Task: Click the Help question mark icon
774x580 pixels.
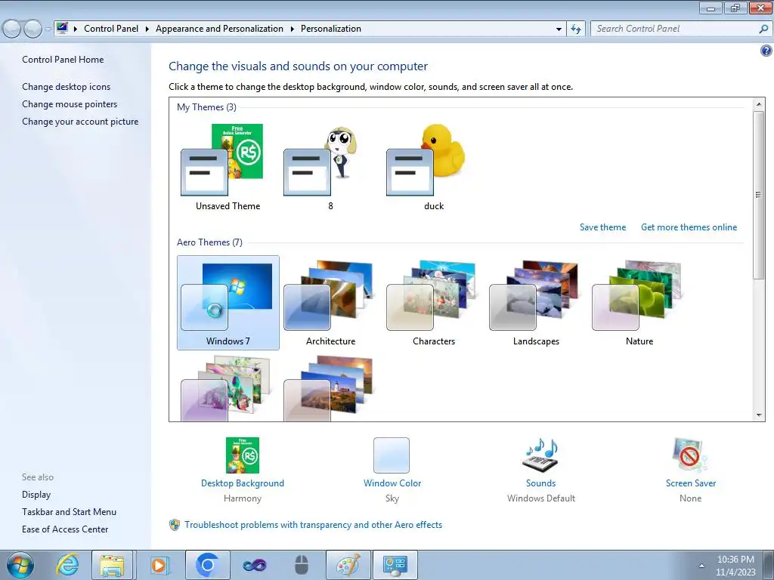Action: point(766,51)
